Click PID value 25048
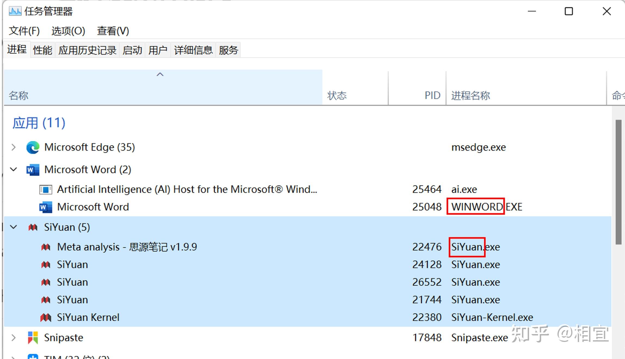The height and width of the screenshot is (359, 625). tap(427, 207)
